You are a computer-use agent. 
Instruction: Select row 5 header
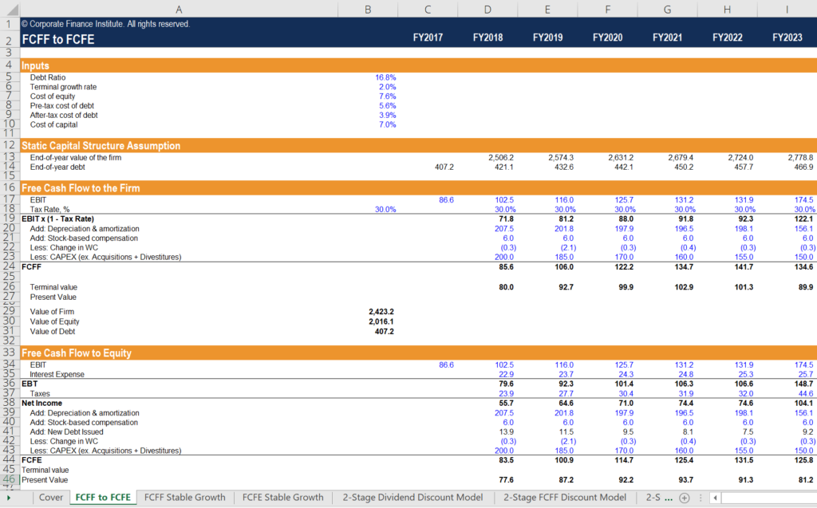click(x=7, y=77)
